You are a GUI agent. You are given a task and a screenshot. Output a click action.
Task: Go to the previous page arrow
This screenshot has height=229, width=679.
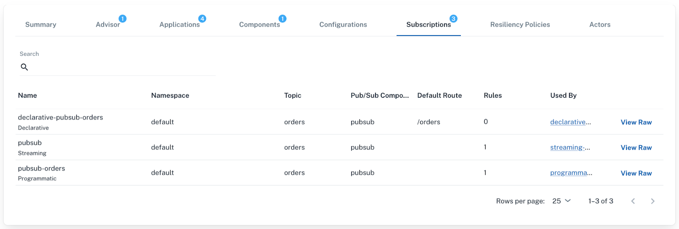point(633,201)
